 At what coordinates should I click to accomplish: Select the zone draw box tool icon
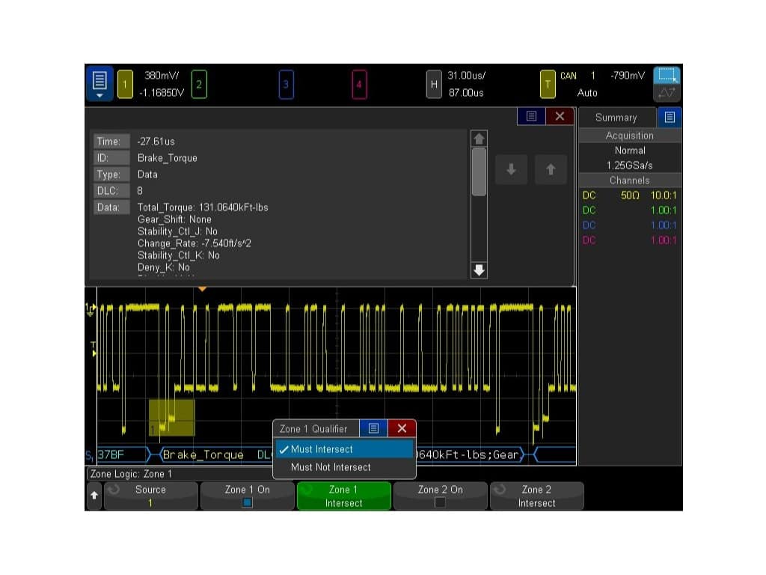666,76
